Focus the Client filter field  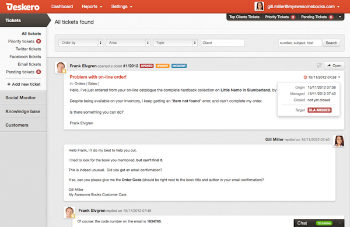[222, 43]
